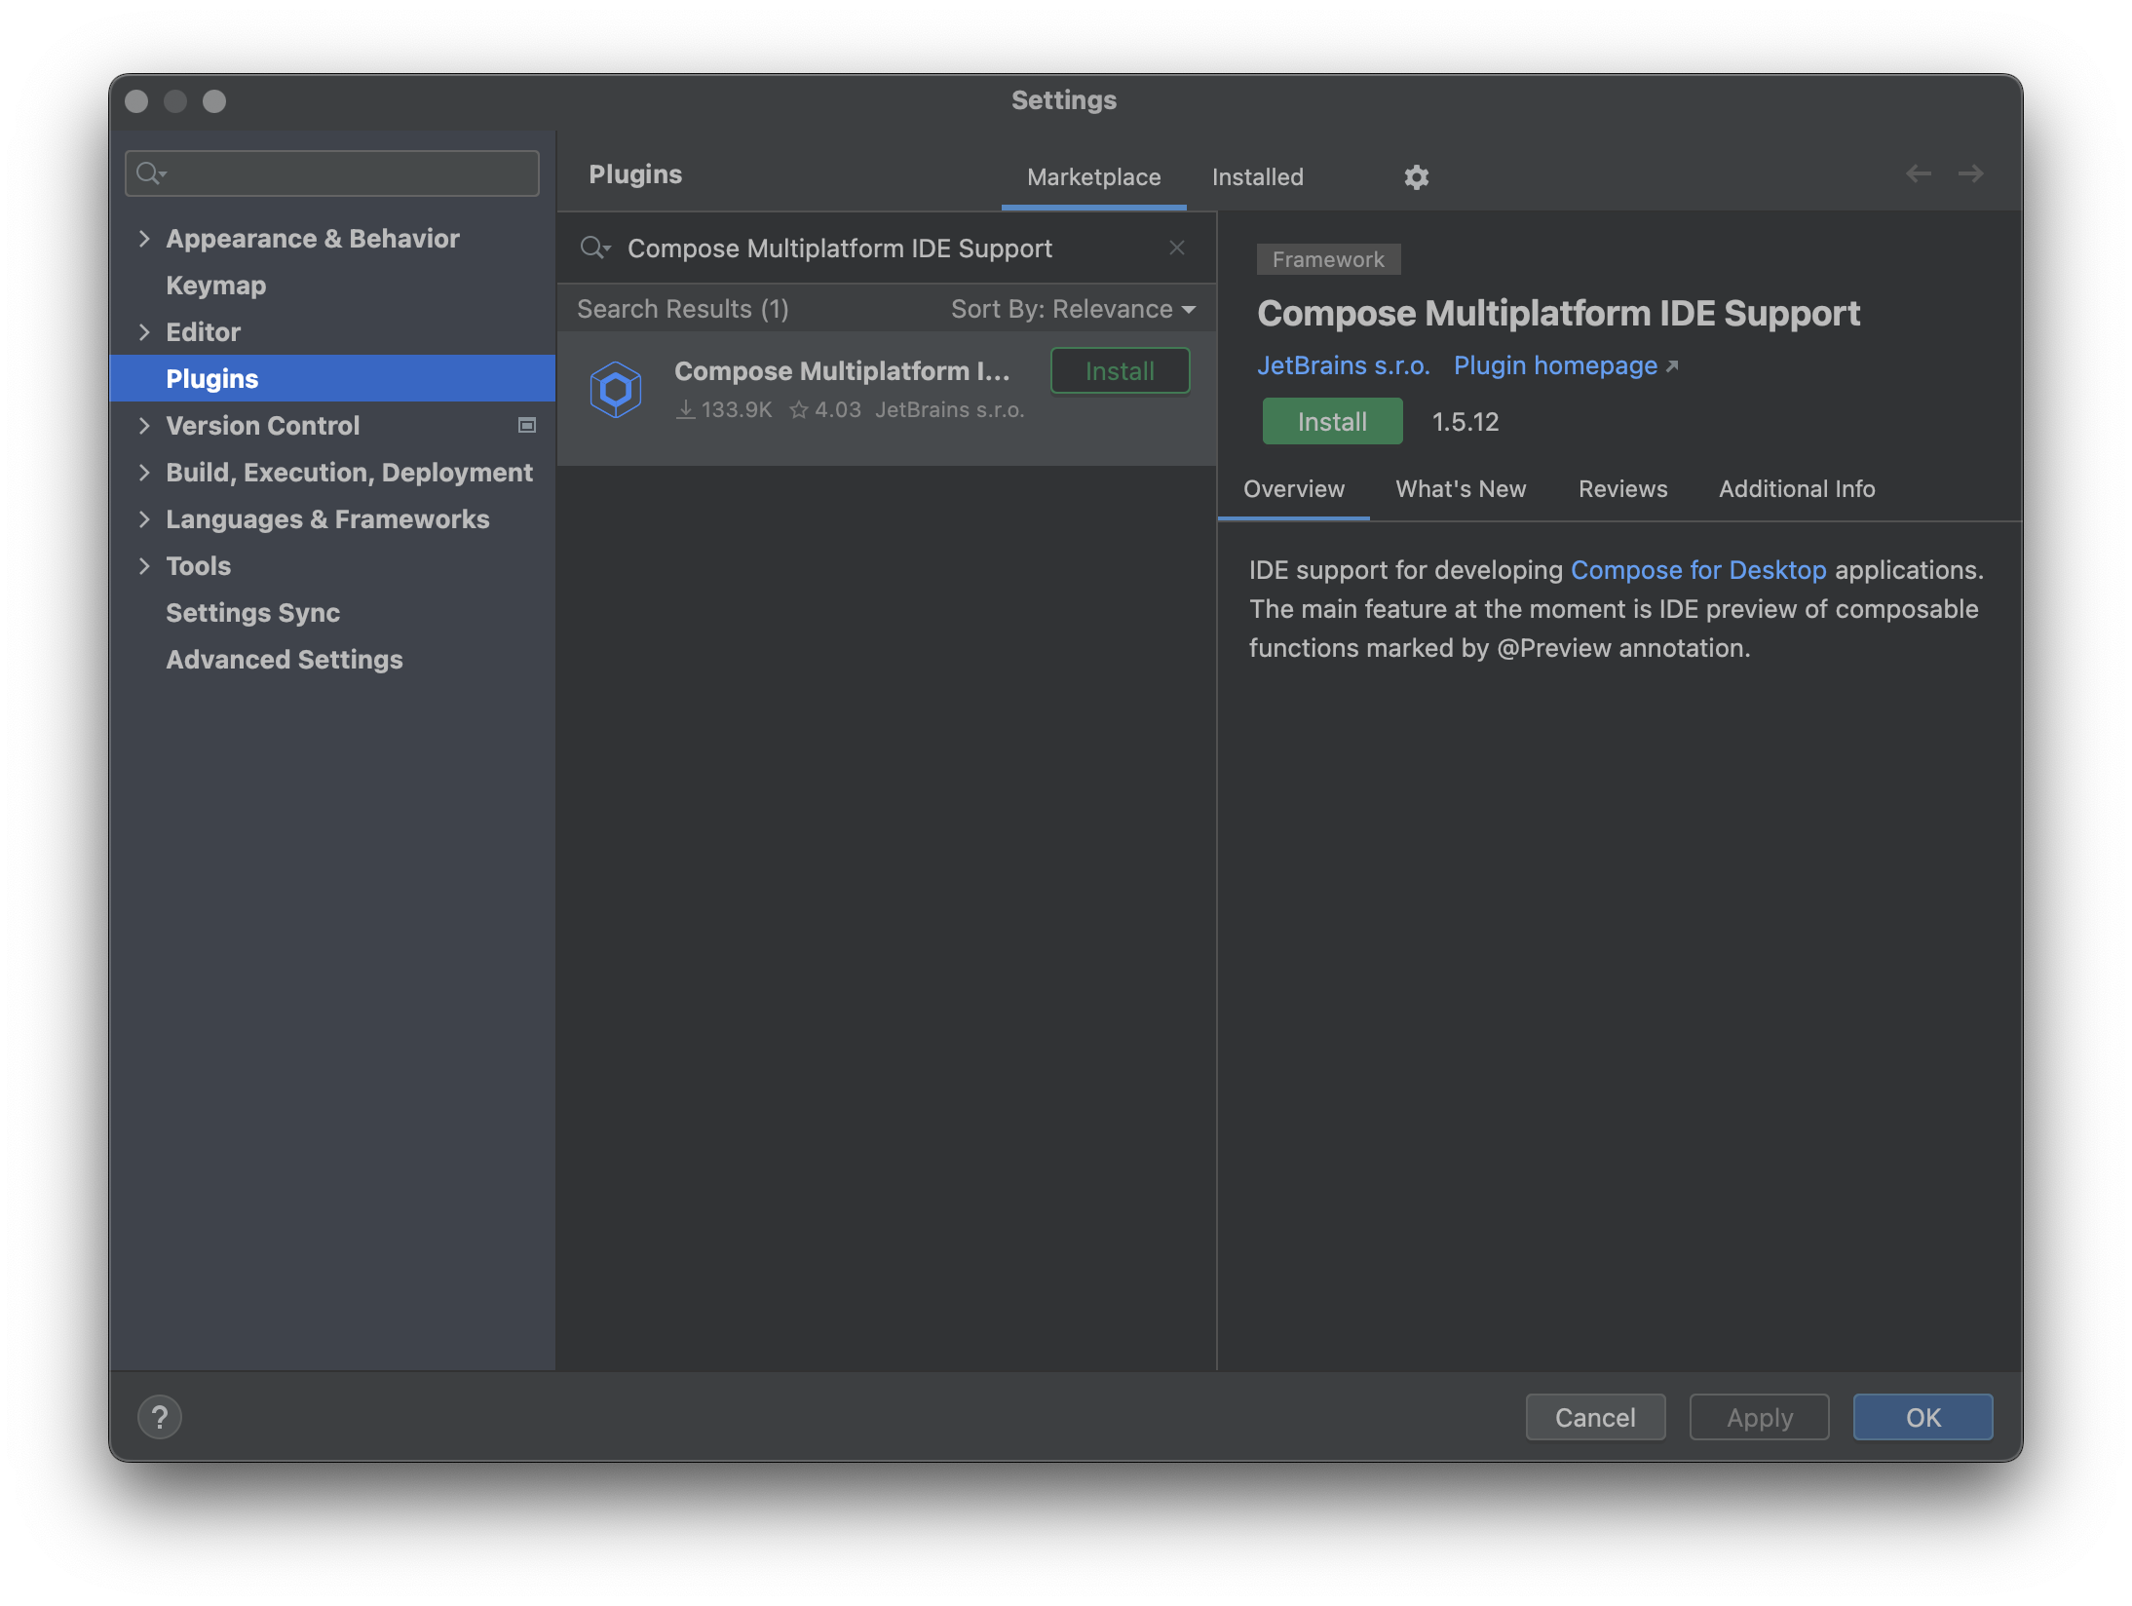Click the search magnifier in the settings sidebar
2132x1606 pixels.
[151, 172]
